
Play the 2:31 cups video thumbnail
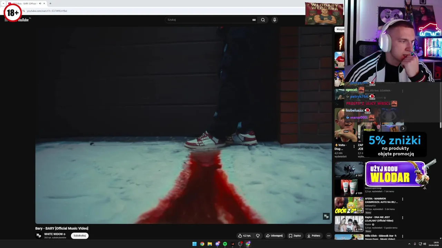tap(349, 188)
